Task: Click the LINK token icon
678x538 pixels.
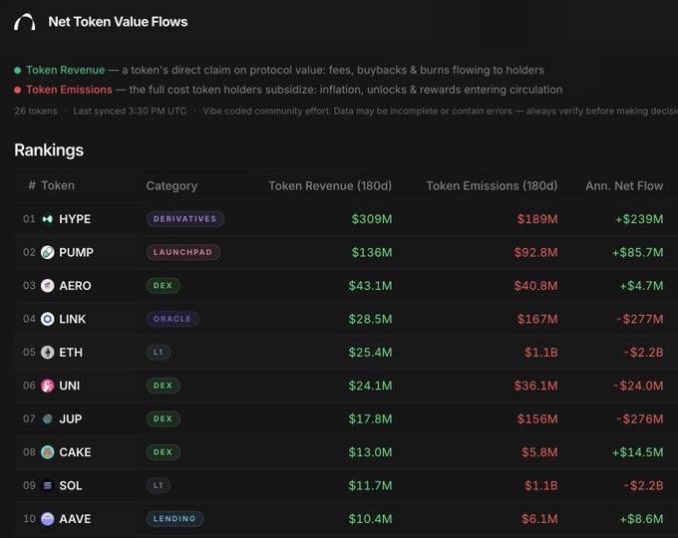Action: 48,319
